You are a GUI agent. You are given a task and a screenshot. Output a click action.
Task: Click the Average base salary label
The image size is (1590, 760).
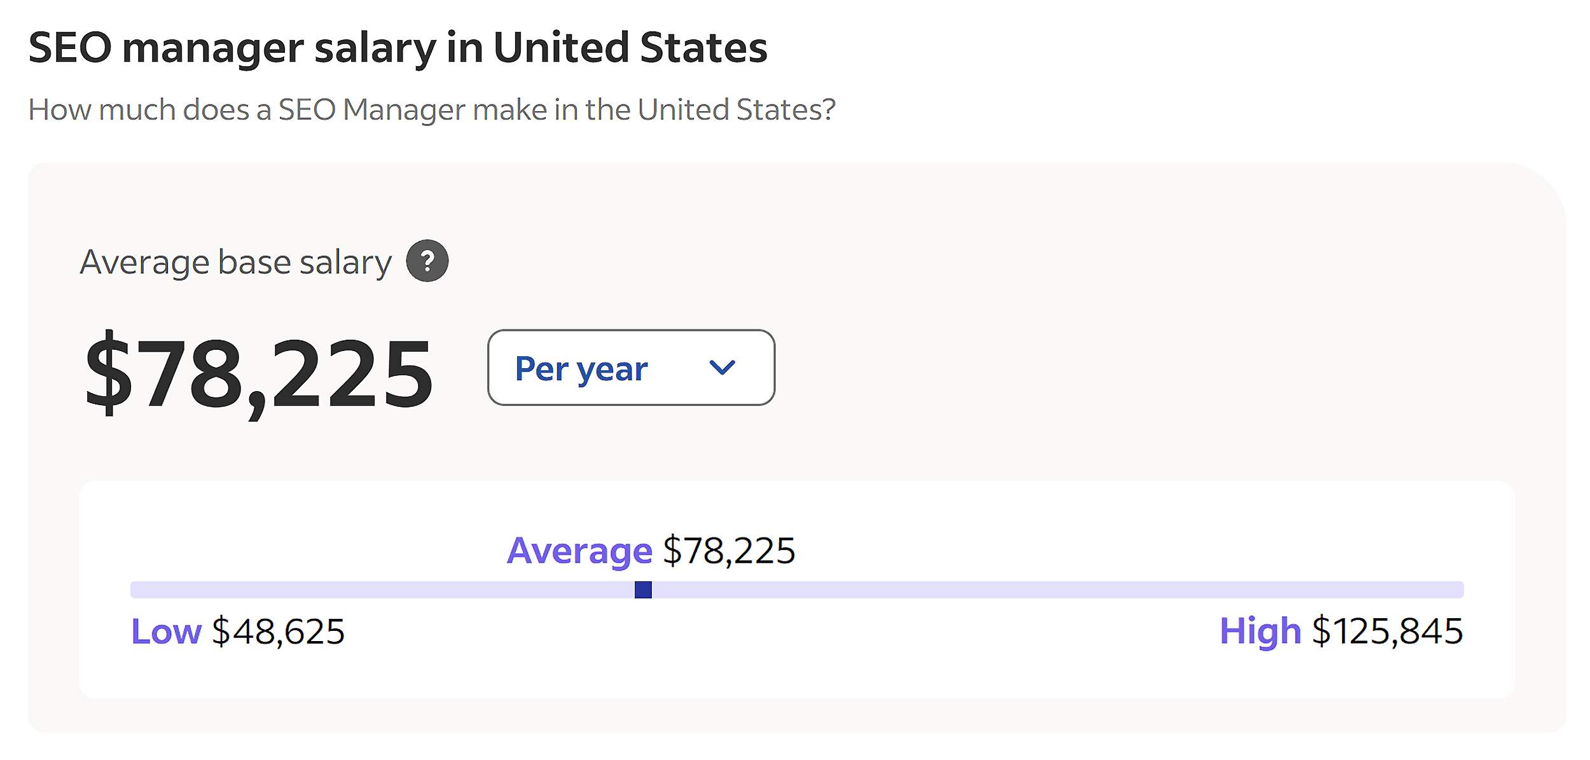[237, 261]
